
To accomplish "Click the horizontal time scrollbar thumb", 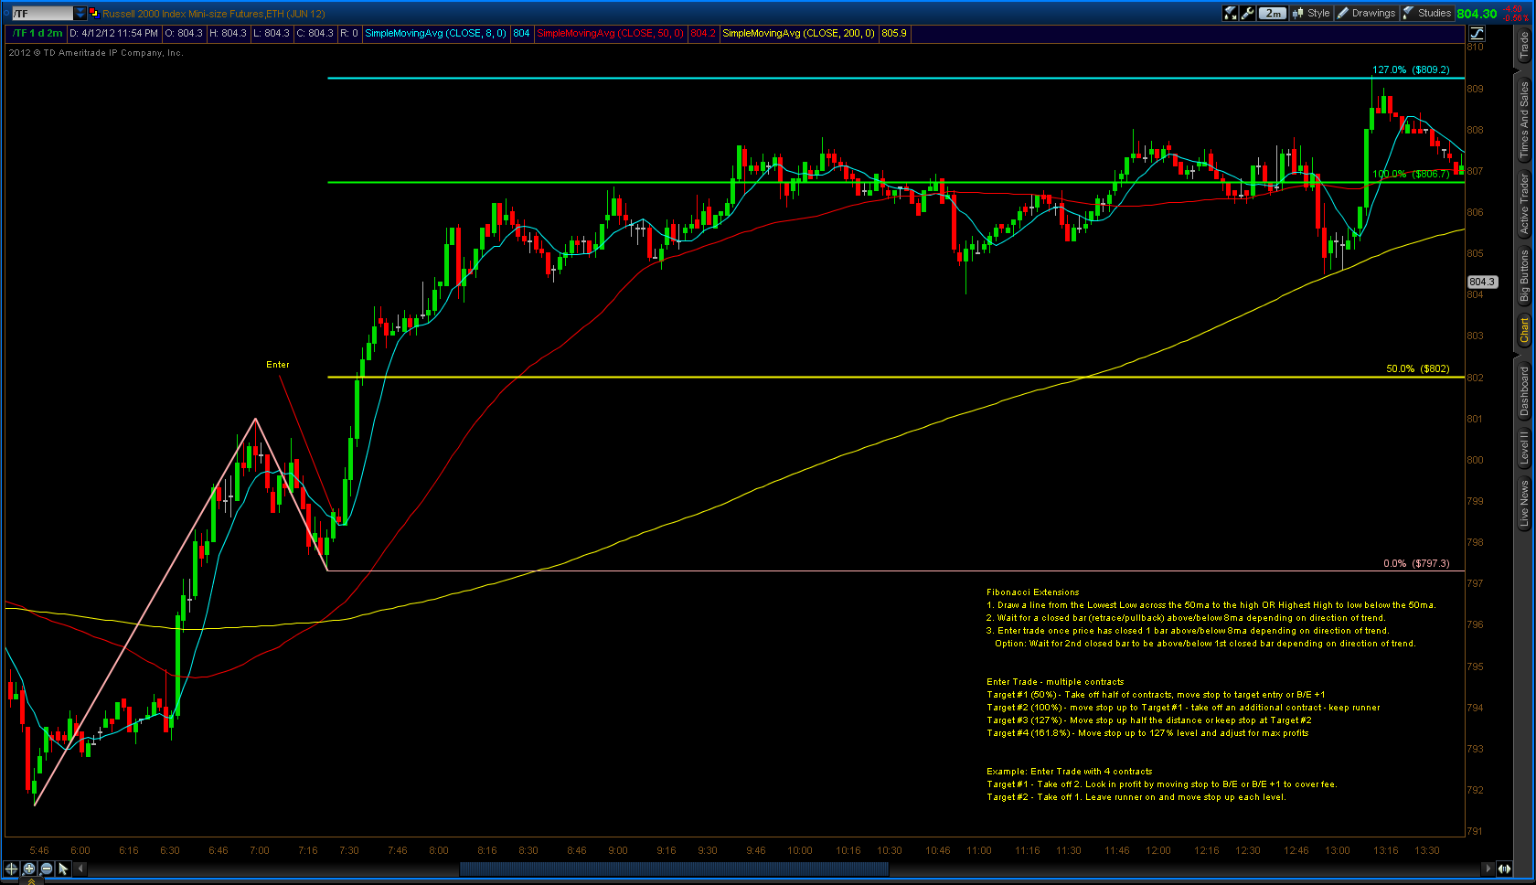I will tap(674, 869).
